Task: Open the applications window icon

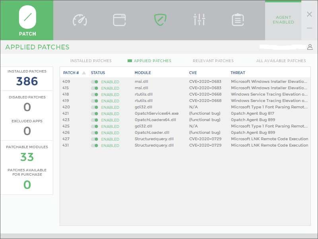Action: point(119,20)
